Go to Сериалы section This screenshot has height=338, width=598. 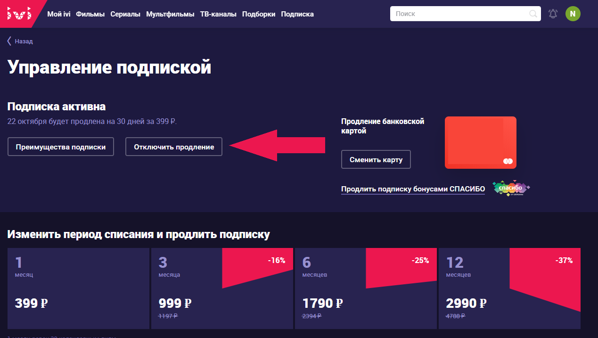(125, 14)
